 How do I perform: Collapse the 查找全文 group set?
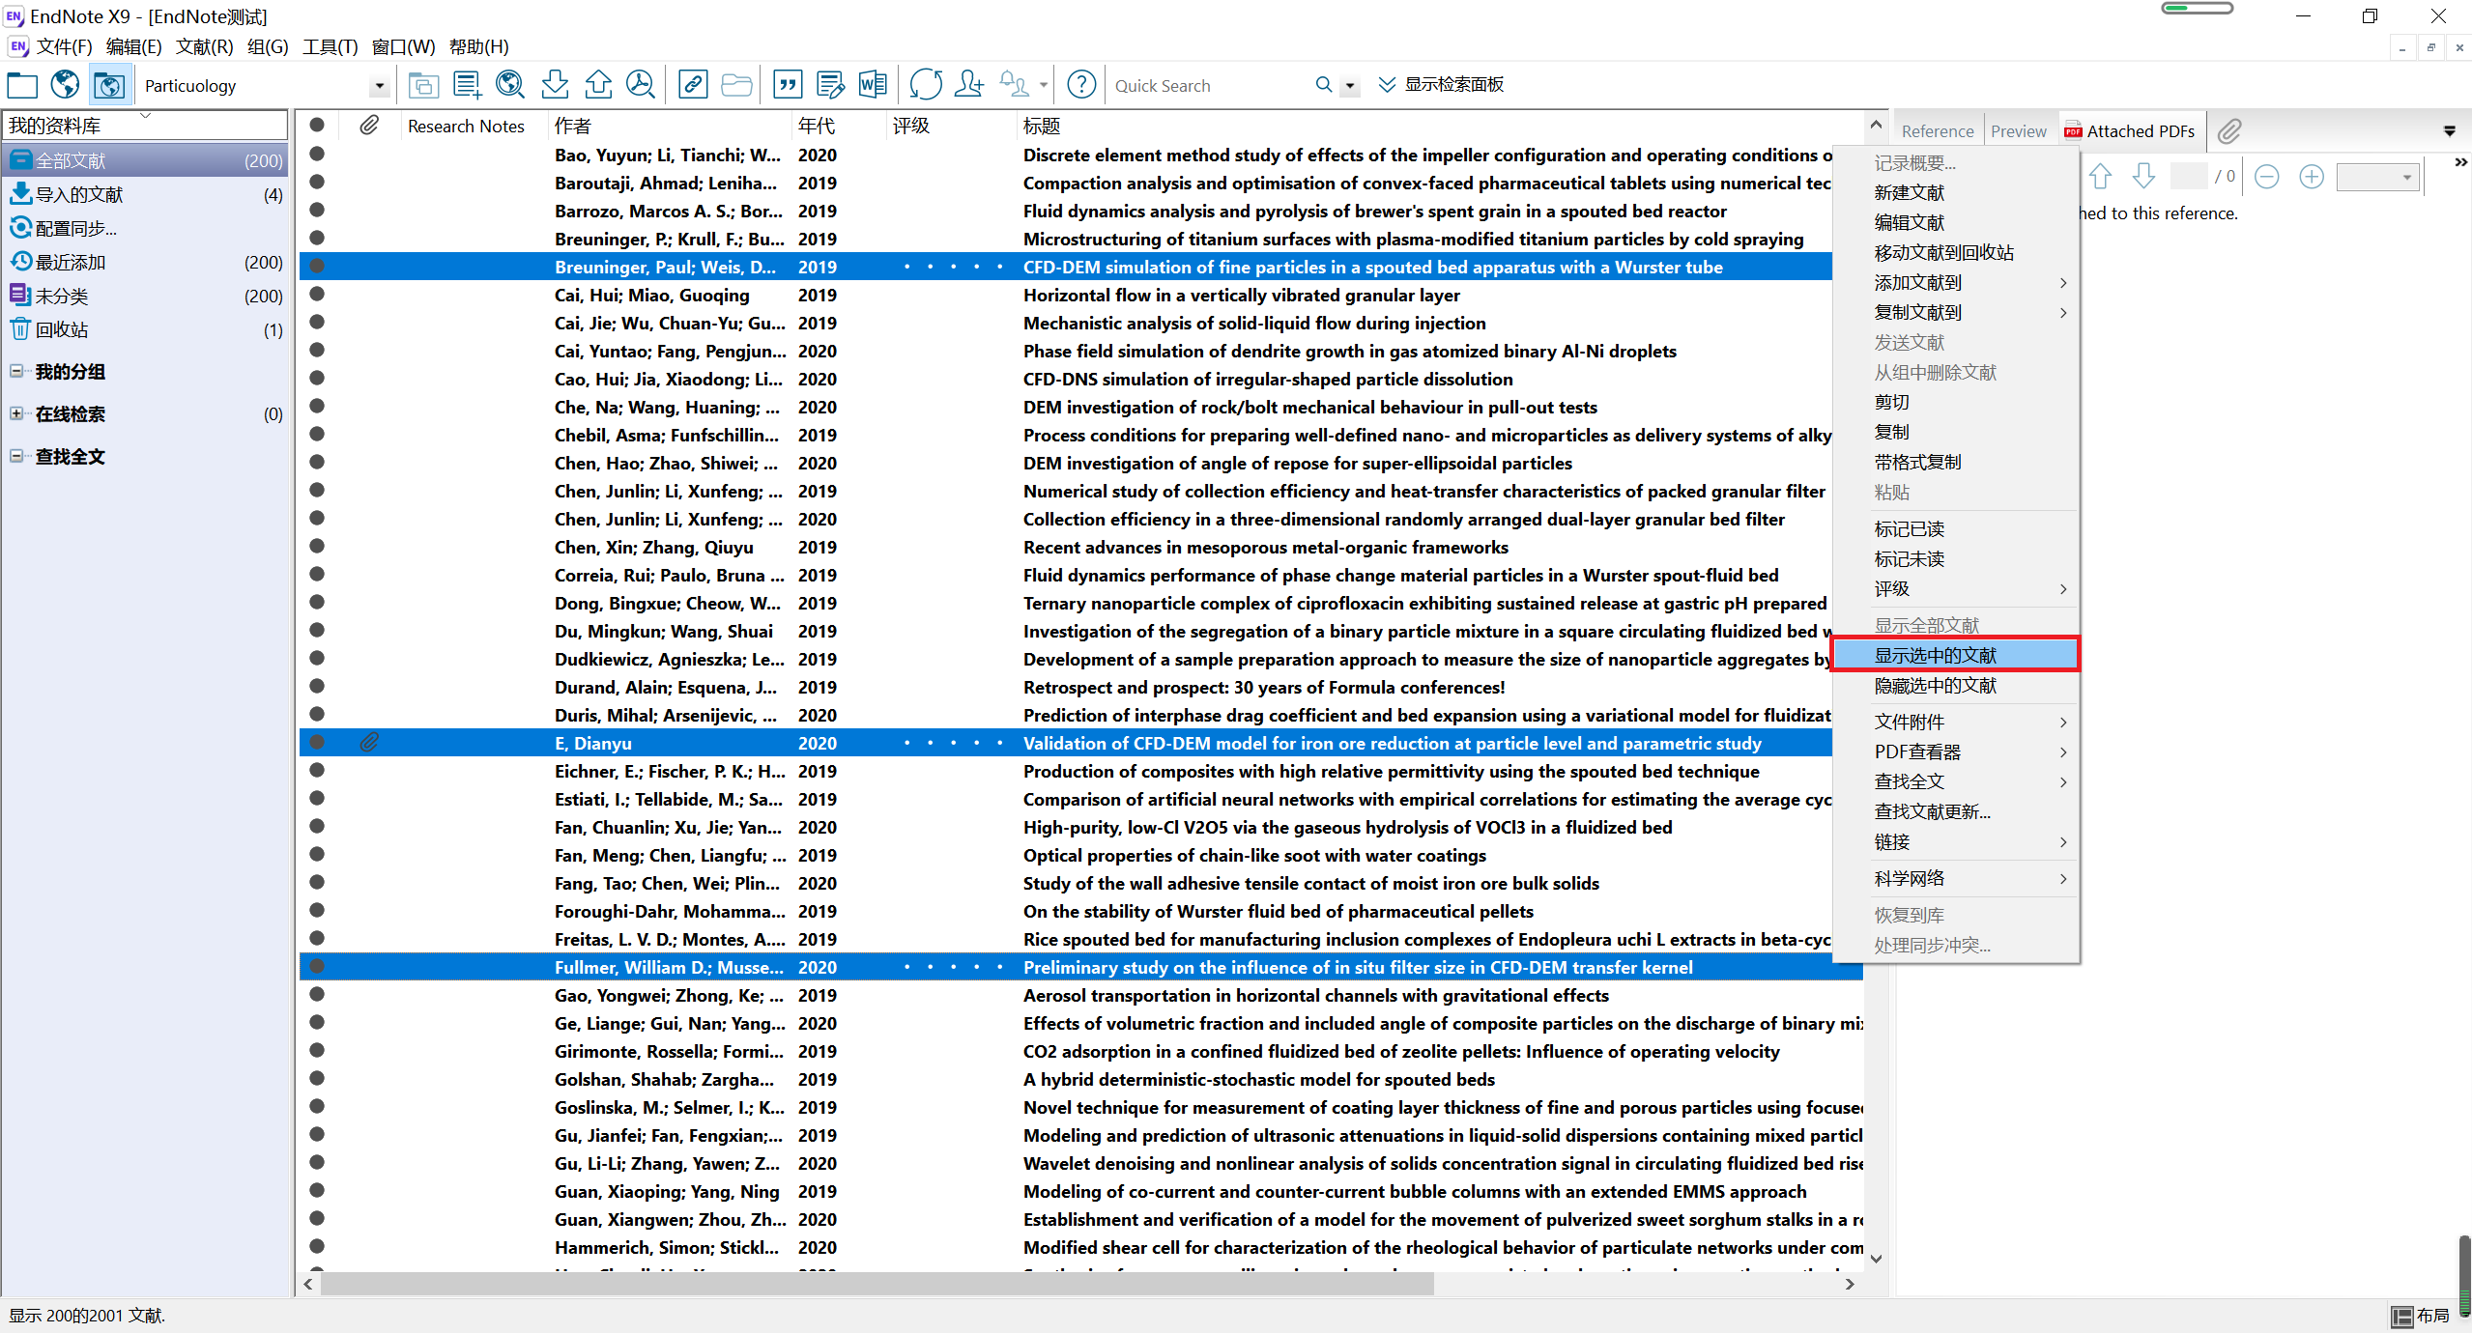[x=16, y=456]
